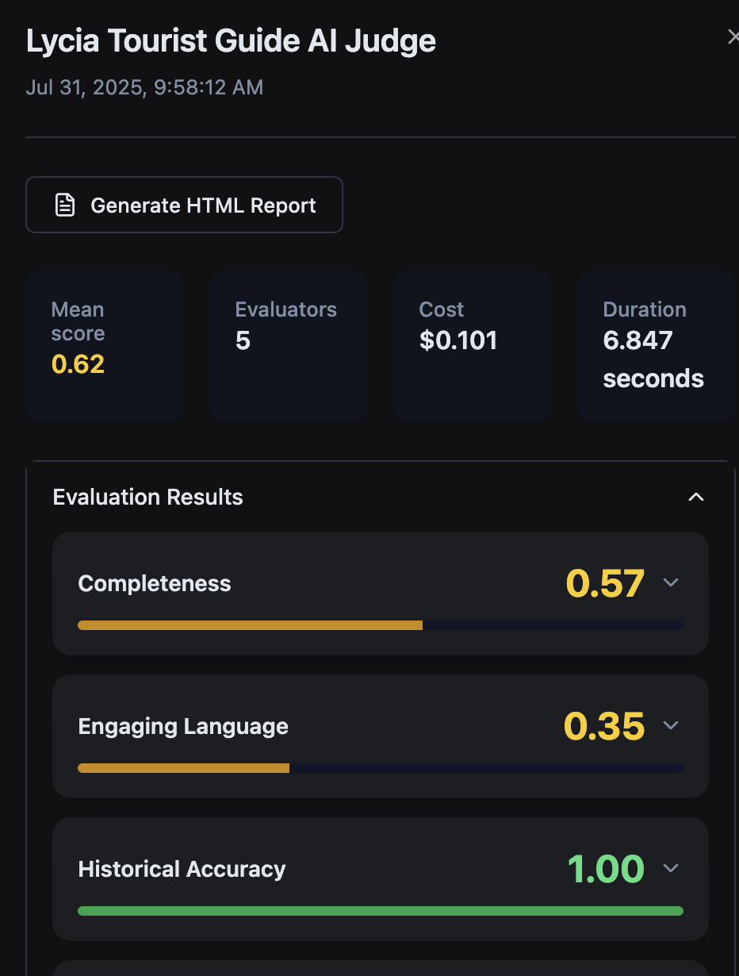
Task: Click the Historical Accuracy label
Action: (182, 870)
